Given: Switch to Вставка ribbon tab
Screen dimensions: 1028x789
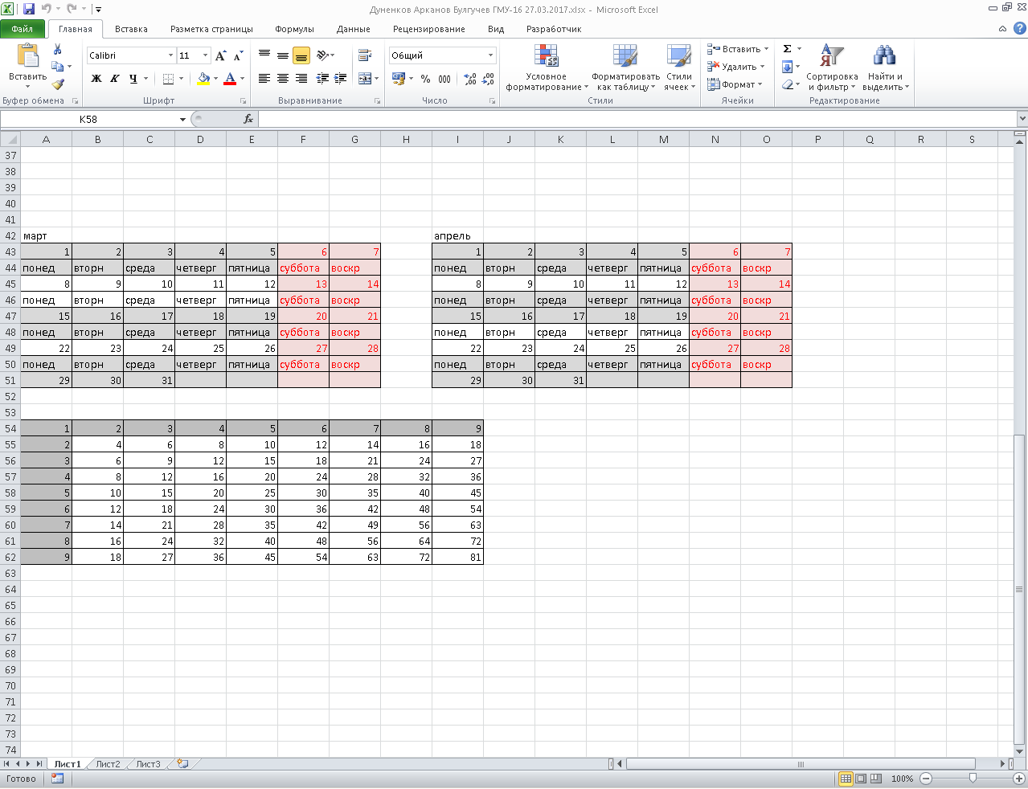Looking at the screenshot, I should point(131,29).
